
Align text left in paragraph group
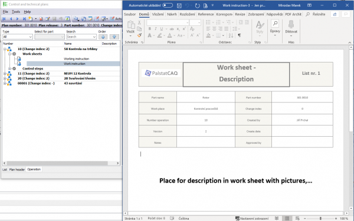(x=208, y=29)
